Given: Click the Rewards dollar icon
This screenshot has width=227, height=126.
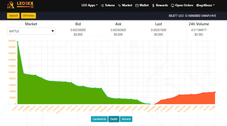Looking at the screenshot, I should point(153,6).
